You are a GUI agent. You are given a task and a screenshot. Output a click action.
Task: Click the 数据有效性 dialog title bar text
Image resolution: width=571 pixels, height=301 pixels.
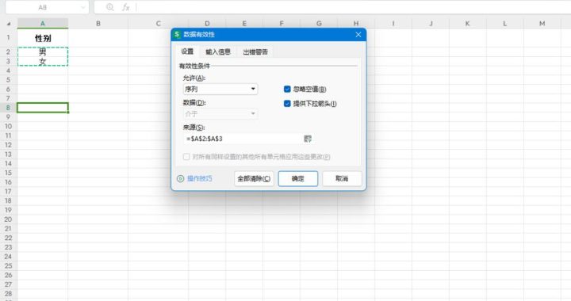tap(199, 35)
